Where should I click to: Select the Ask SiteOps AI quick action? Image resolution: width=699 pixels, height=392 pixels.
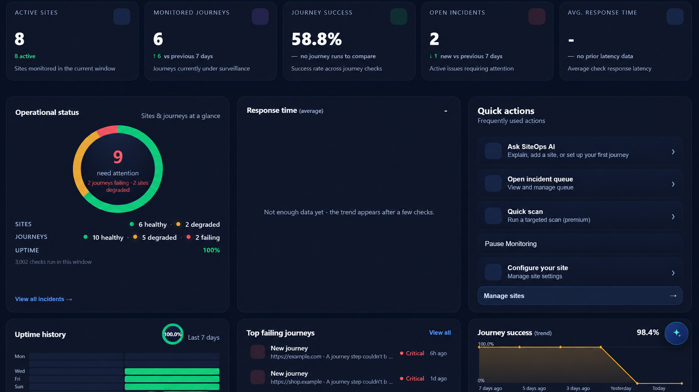(580, 151)
